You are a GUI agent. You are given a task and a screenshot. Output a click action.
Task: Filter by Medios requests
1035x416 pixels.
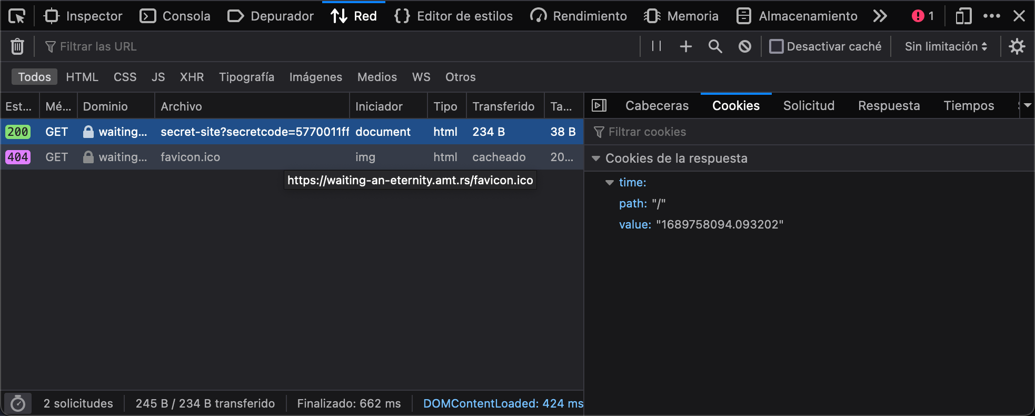[x=377, y=77]
